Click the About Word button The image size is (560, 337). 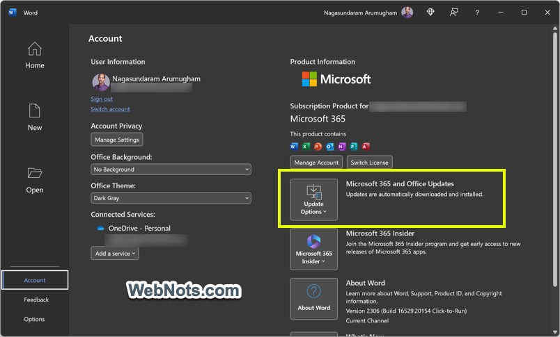pos(313,297)
